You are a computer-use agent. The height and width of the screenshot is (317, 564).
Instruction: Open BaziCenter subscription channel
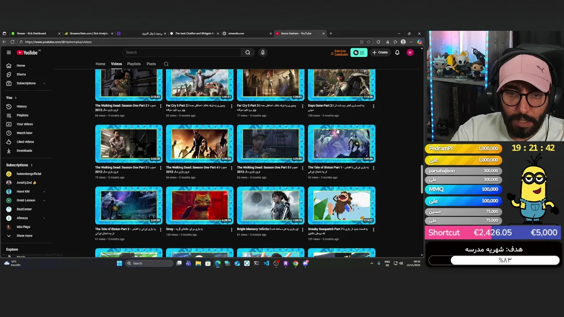point(24,209)
